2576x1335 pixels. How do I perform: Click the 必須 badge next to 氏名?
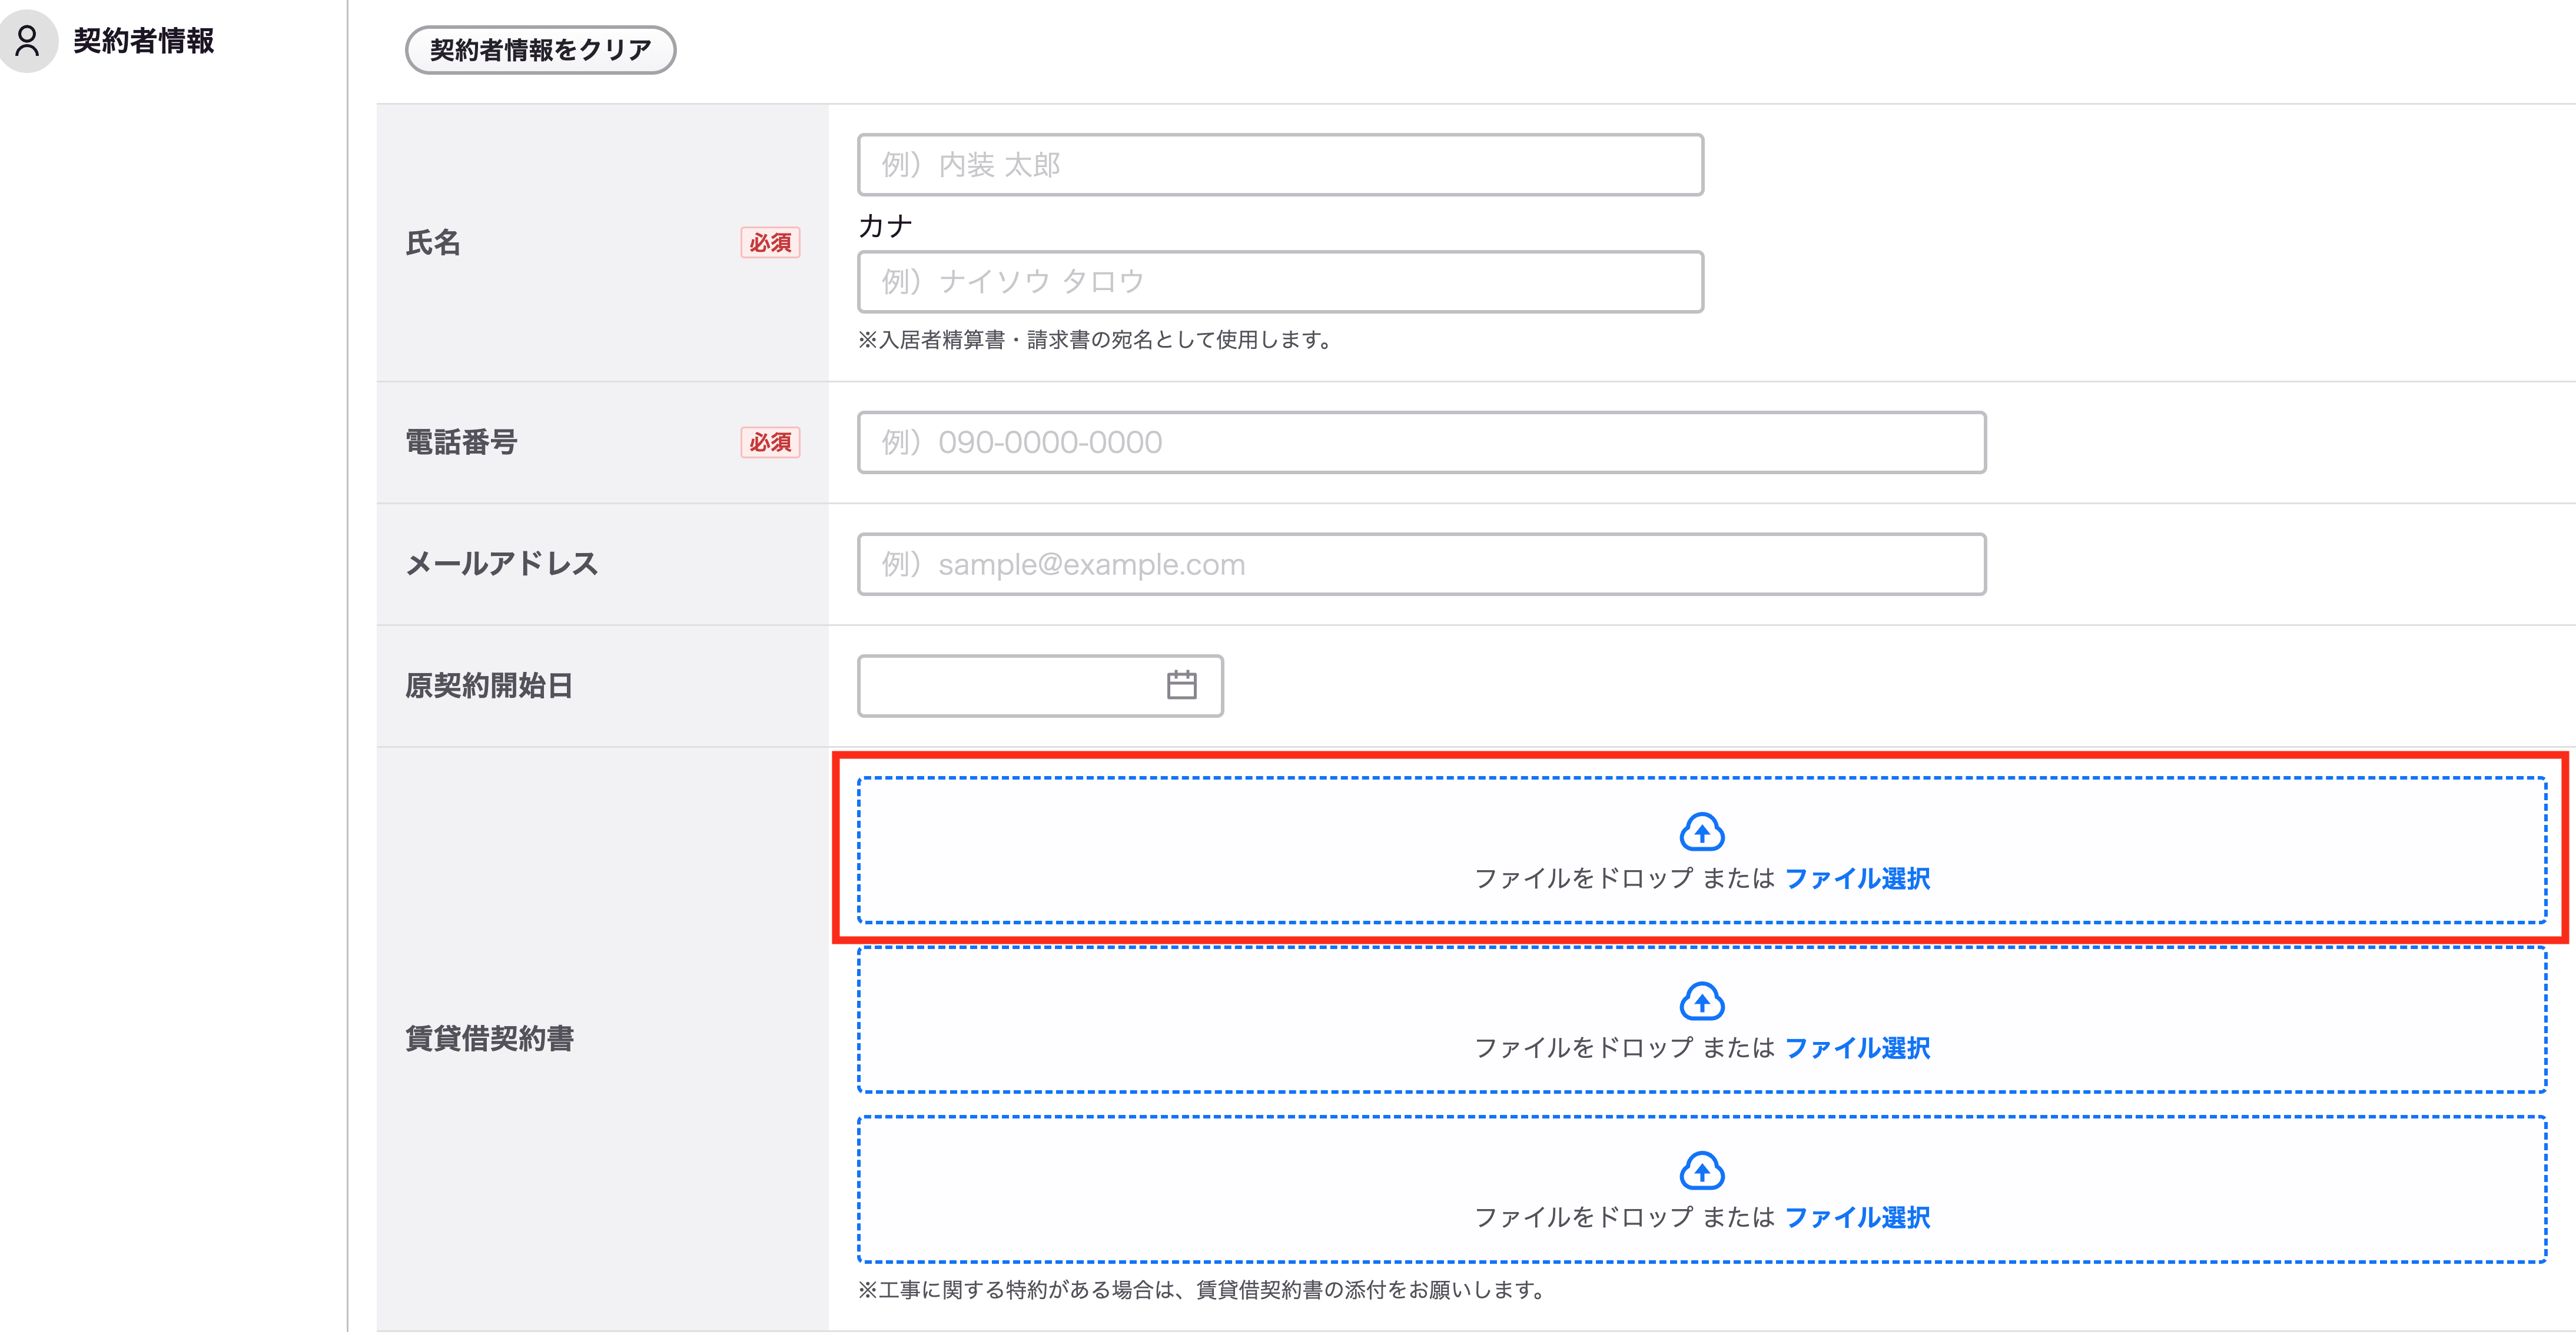(770, 243)
